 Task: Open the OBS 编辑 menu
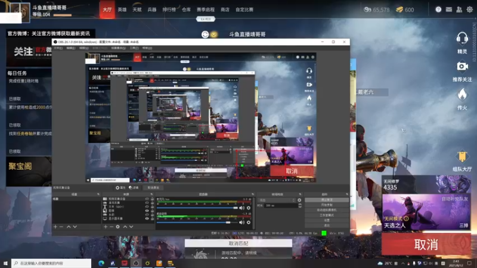71,48
